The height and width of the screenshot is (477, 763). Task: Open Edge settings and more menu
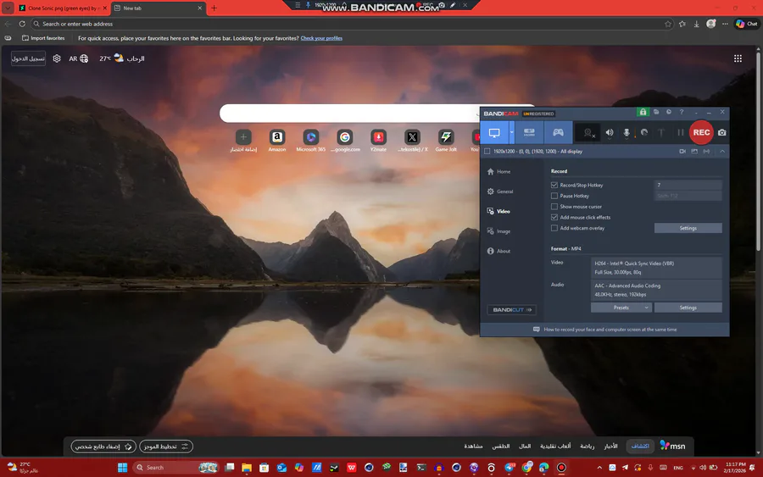(725, 24)
